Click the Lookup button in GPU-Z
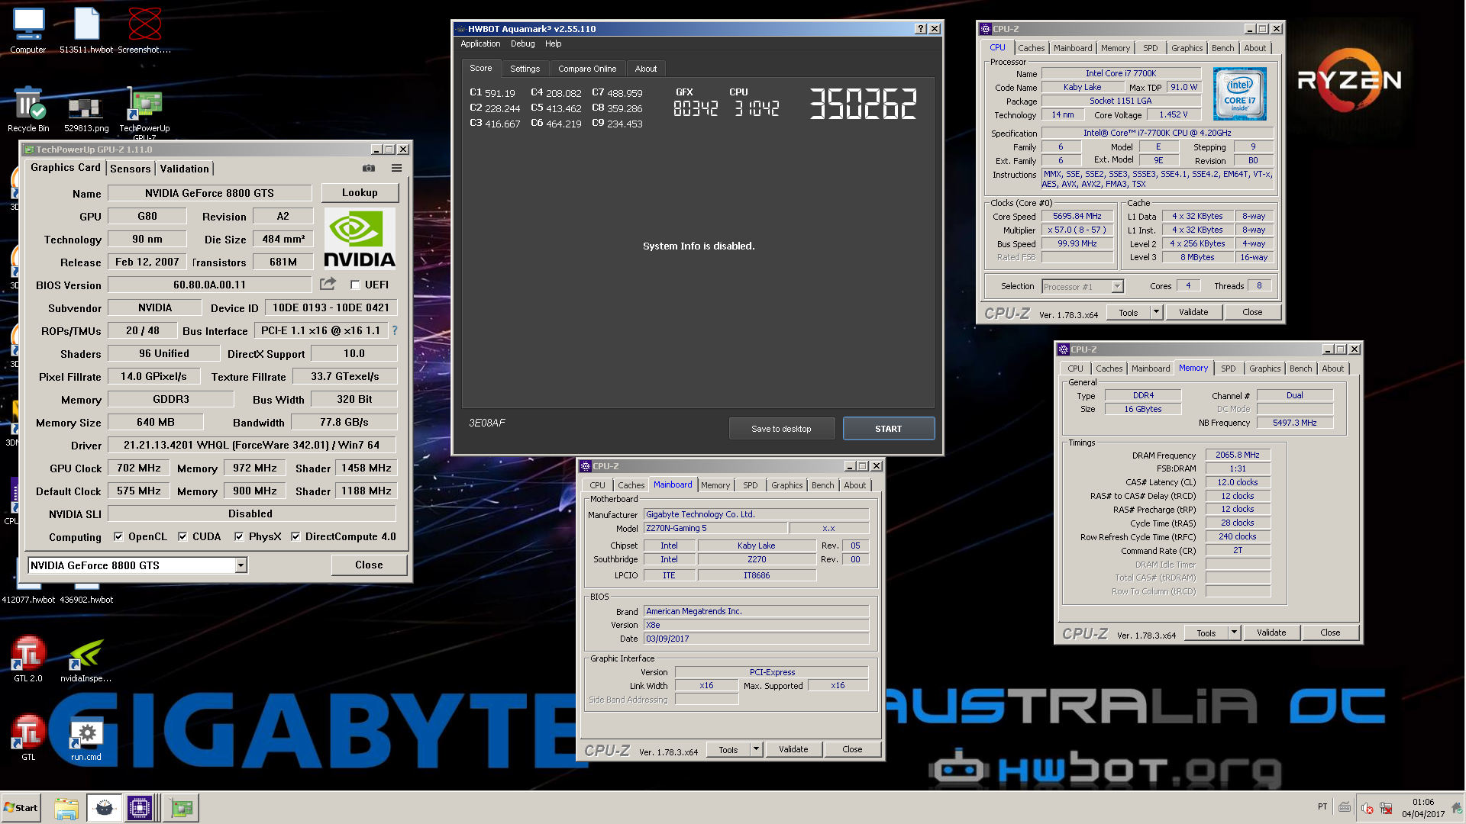This screenshot has width=1466, height=824. [x=360, y=192]
